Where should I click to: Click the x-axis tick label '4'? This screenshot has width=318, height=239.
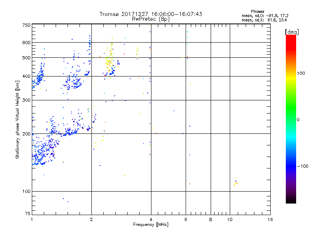[x=151, y=219]
